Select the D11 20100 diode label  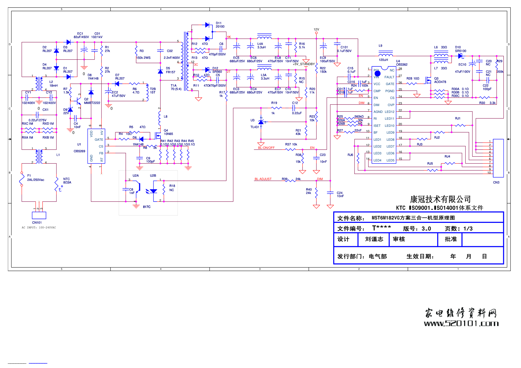point(220,25)
